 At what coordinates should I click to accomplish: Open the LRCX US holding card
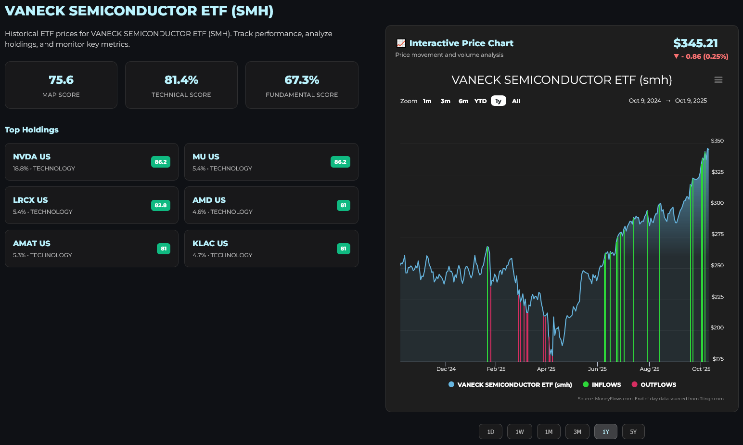(91, 205)
